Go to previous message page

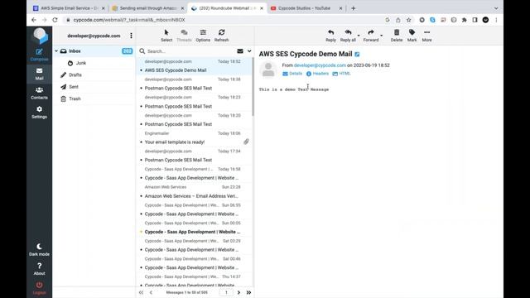click(151, 292)
